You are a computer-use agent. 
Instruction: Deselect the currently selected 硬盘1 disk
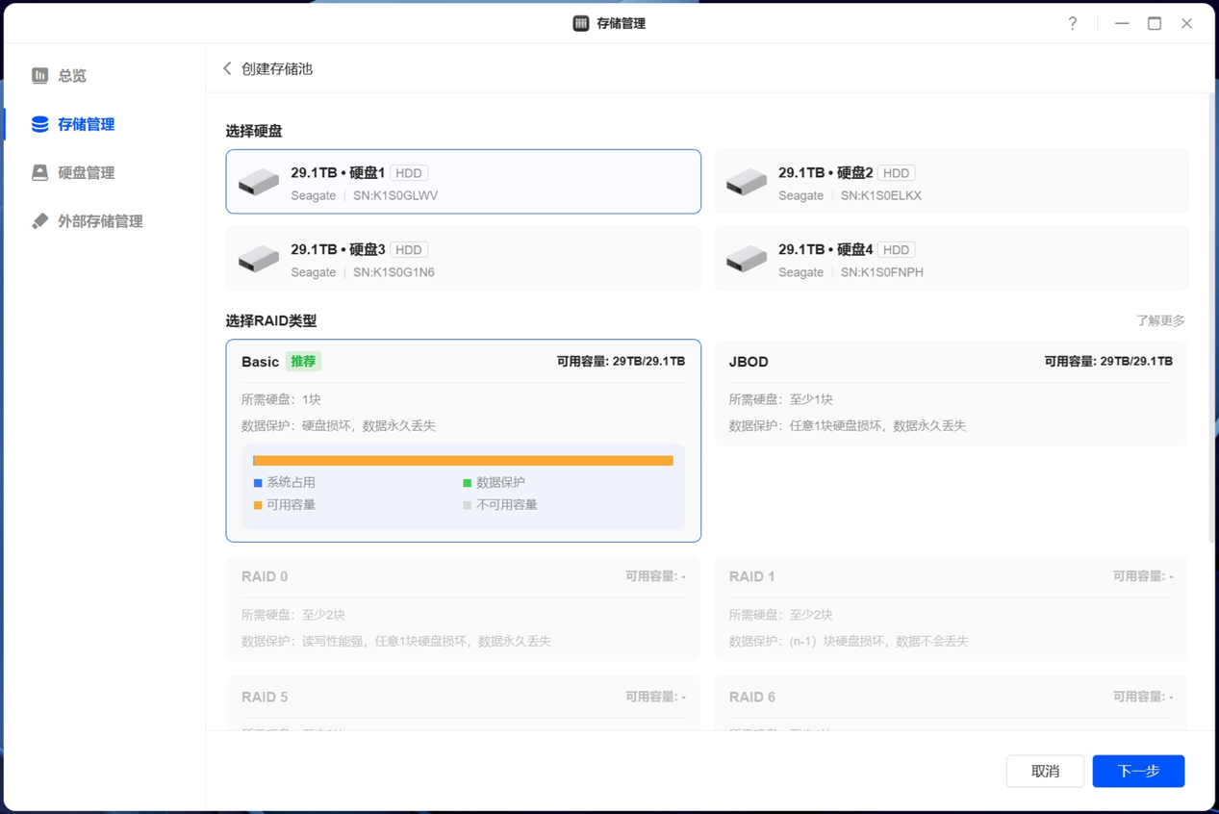(463, 181)
